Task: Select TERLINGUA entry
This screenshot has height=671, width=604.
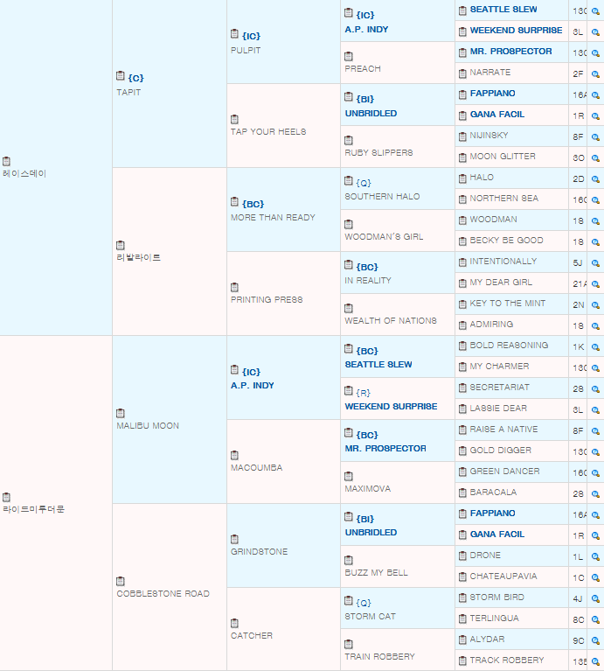Action: pos(494,618)
